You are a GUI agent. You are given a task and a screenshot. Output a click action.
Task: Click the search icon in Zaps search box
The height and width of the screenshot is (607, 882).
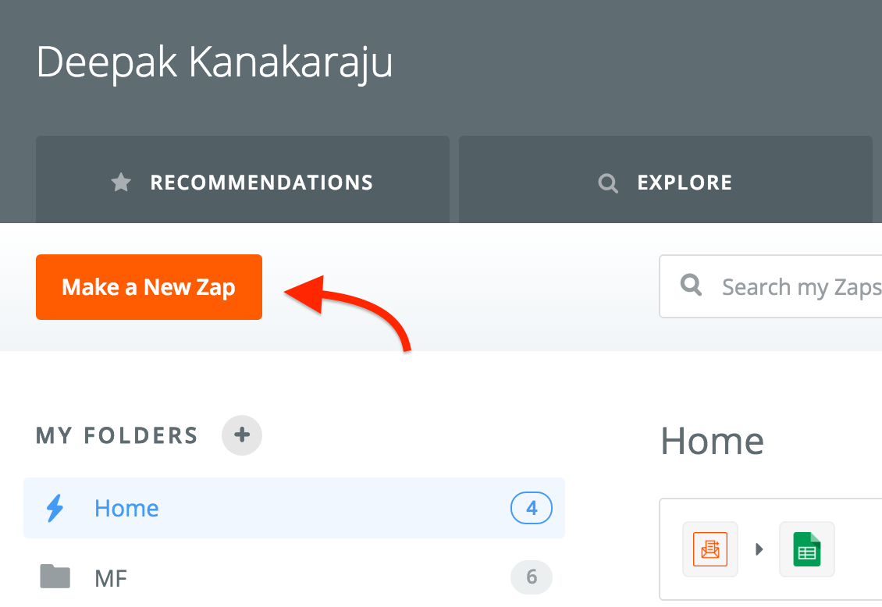pos(691,285)
